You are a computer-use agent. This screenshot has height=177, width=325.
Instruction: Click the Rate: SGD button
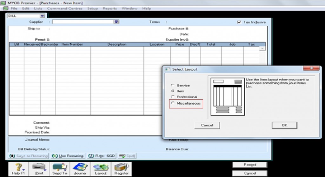(x=102, y=156)
